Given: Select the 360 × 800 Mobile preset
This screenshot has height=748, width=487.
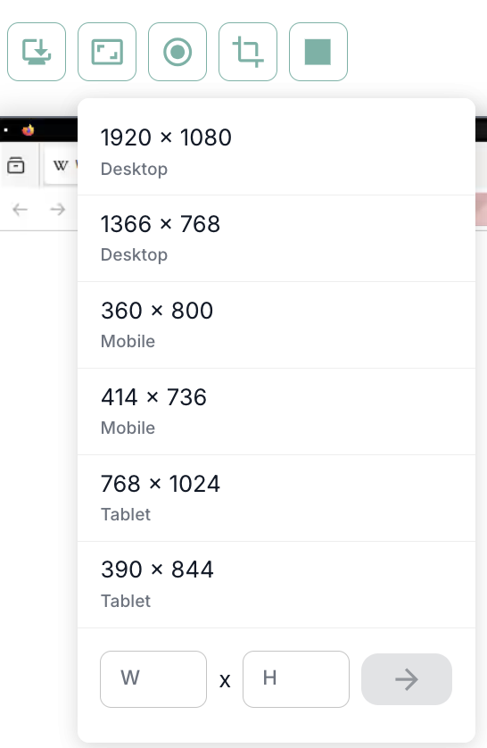Looking at the screenshot, I should (x=277, y=325).
